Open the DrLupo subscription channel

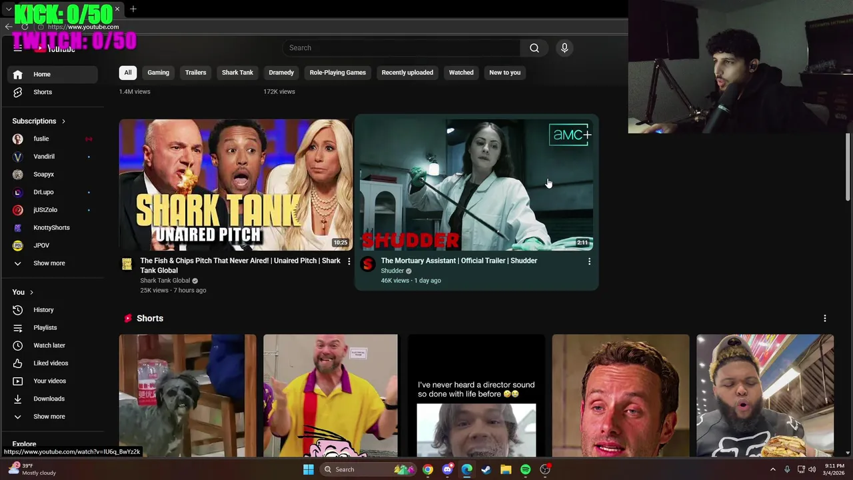(53, 192)
